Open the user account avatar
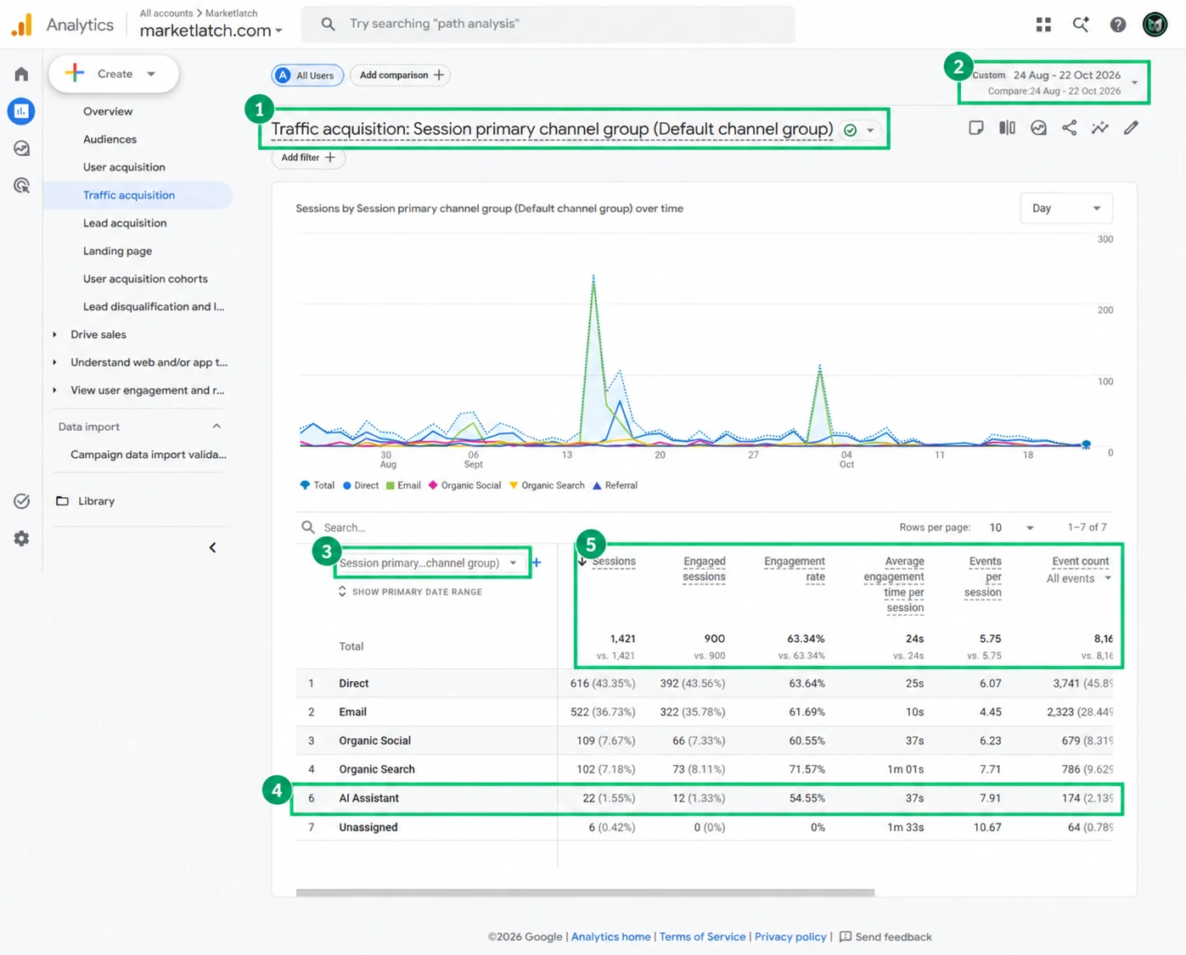Image resolution: width=1186 pixels, height=955 pixels. point(1155,25)
